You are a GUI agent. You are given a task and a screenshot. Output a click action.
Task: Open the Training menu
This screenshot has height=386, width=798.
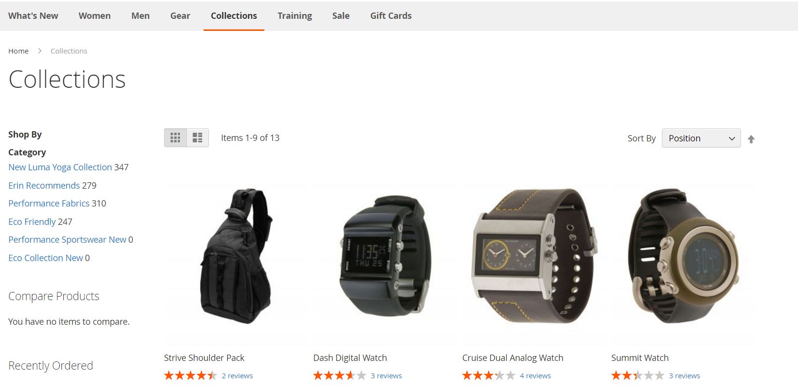(294, 16)
